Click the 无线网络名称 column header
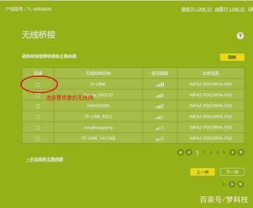Screen dimensions: 253x208 pyautogui.click(x=98, y=73)
